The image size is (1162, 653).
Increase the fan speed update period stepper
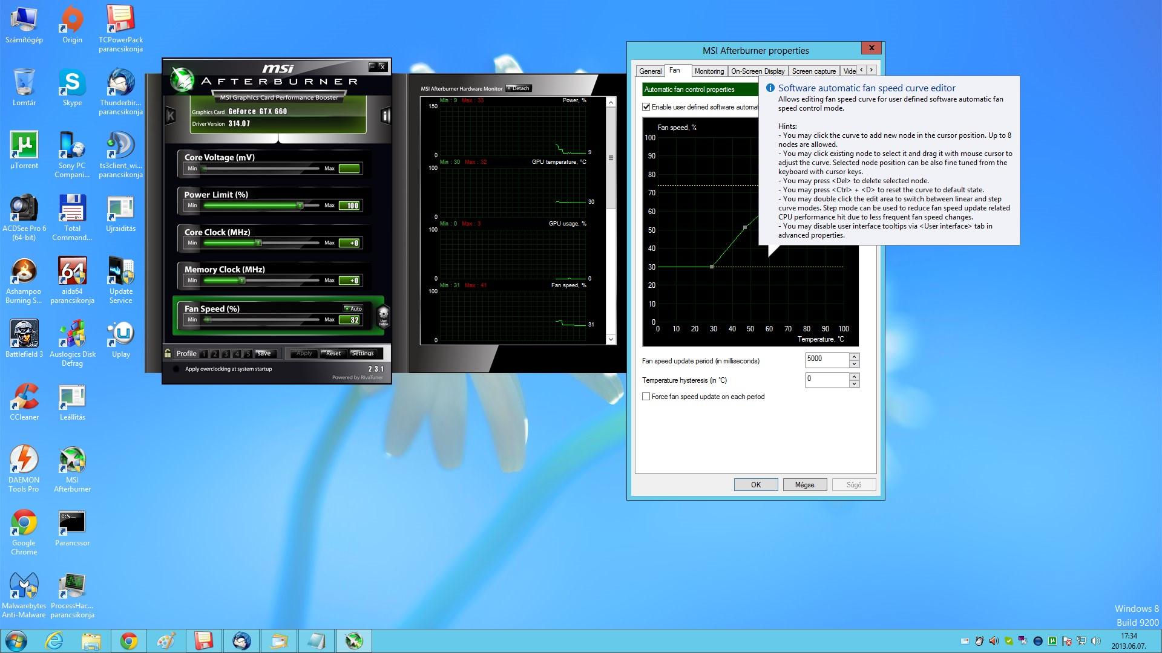[x=854, y=357]
